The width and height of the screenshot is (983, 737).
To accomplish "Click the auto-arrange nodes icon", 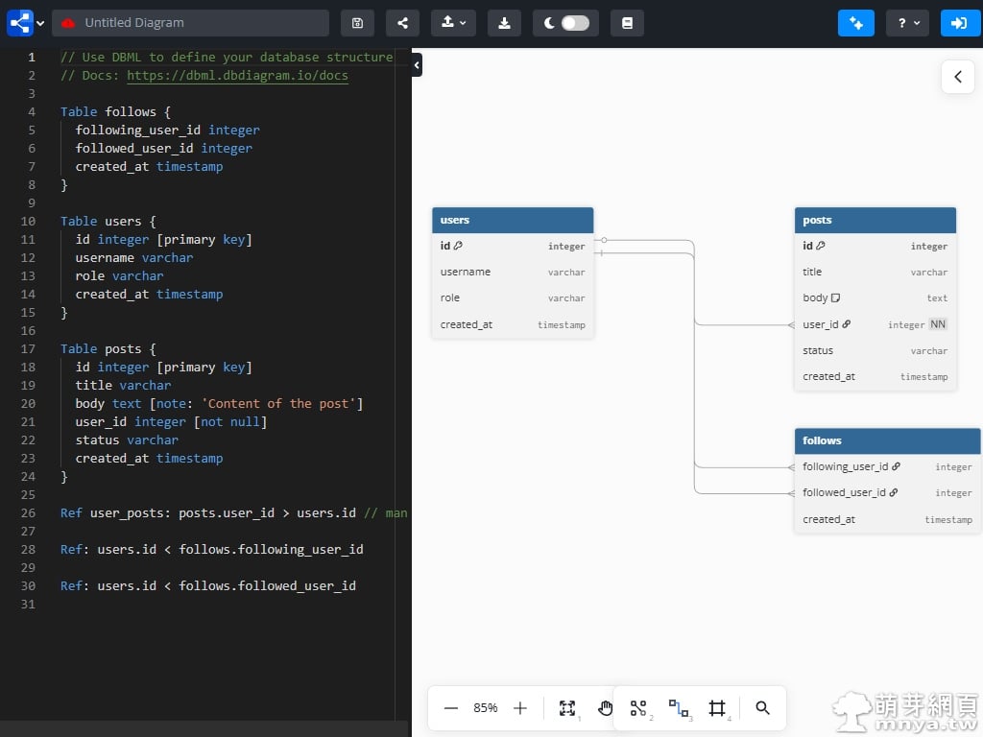I will coord(638,708).
